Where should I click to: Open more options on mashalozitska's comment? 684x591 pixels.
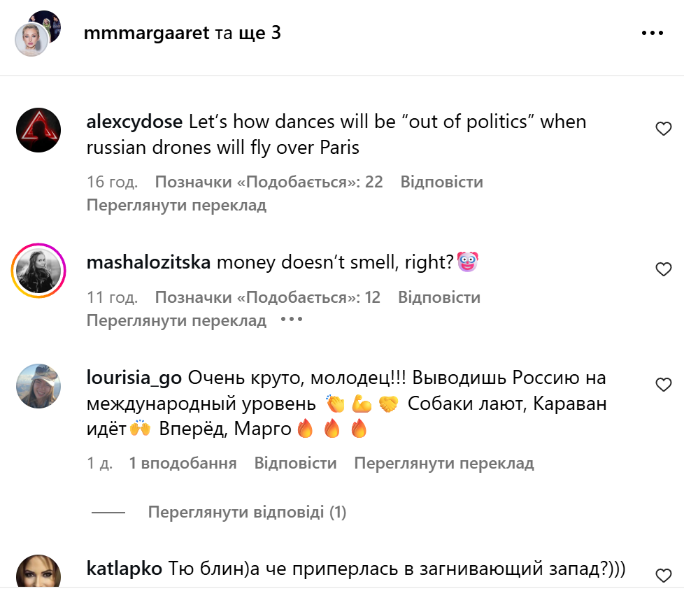pyautogui.click(x=291, y=320)
